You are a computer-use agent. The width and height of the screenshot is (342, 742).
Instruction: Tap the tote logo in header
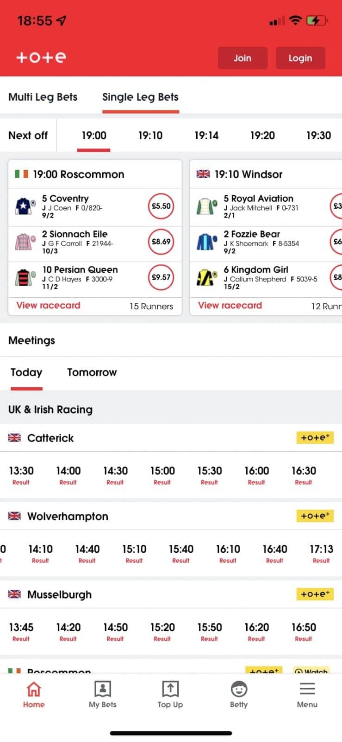tap(41, 58)
